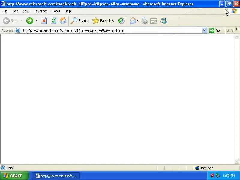Open the Favorites pane
Image resolution: width=240 pixels, height=180 pixels.
pos(103,21)
